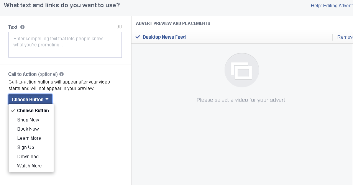Select Watch More call-to-action option
The image size is (353, 185).
(x=30, y=166)
